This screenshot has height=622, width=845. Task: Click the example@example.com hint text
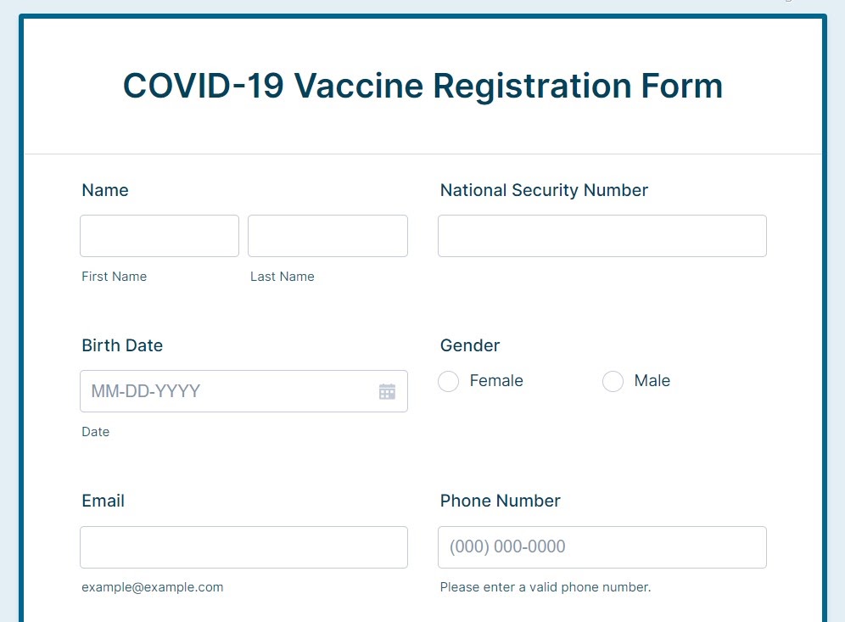(153, 587)
